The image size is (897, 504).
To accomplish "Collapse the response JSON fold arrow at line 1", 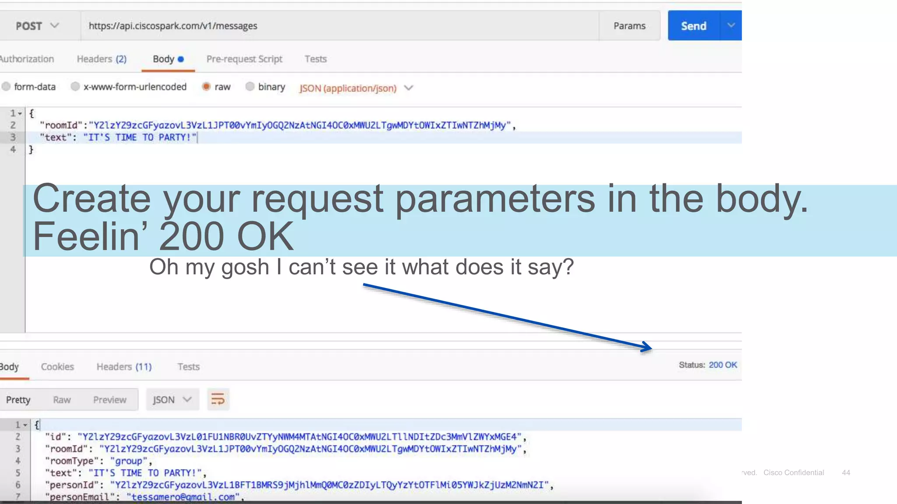I will [25, 425].
